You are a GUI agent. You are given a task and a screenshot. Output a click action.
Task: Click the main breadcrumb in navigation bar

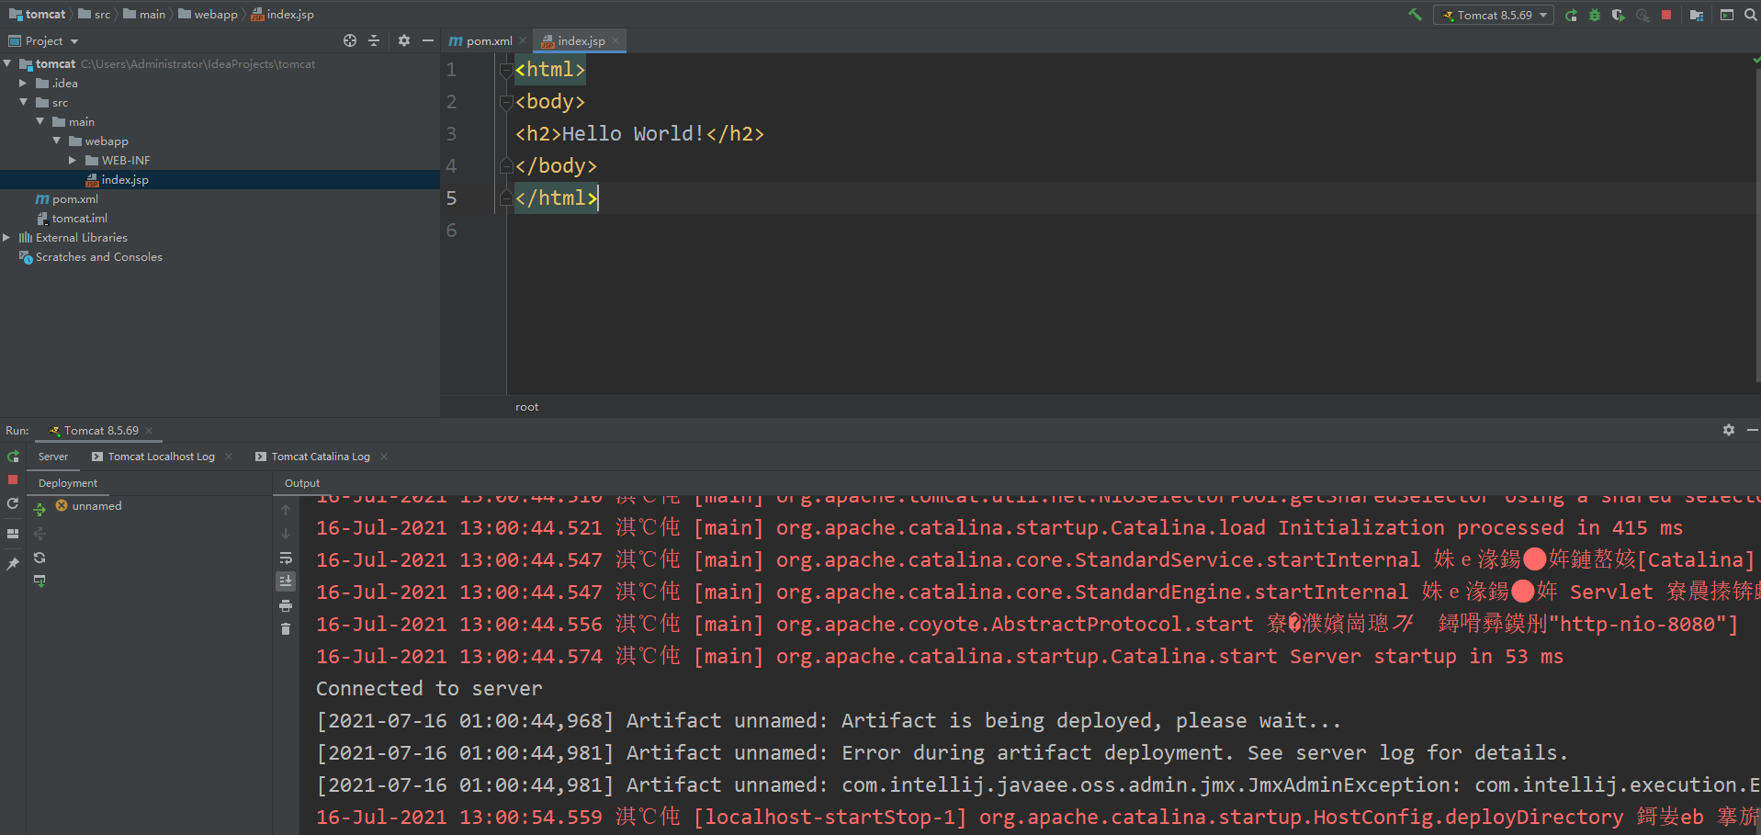pos(144,14)
